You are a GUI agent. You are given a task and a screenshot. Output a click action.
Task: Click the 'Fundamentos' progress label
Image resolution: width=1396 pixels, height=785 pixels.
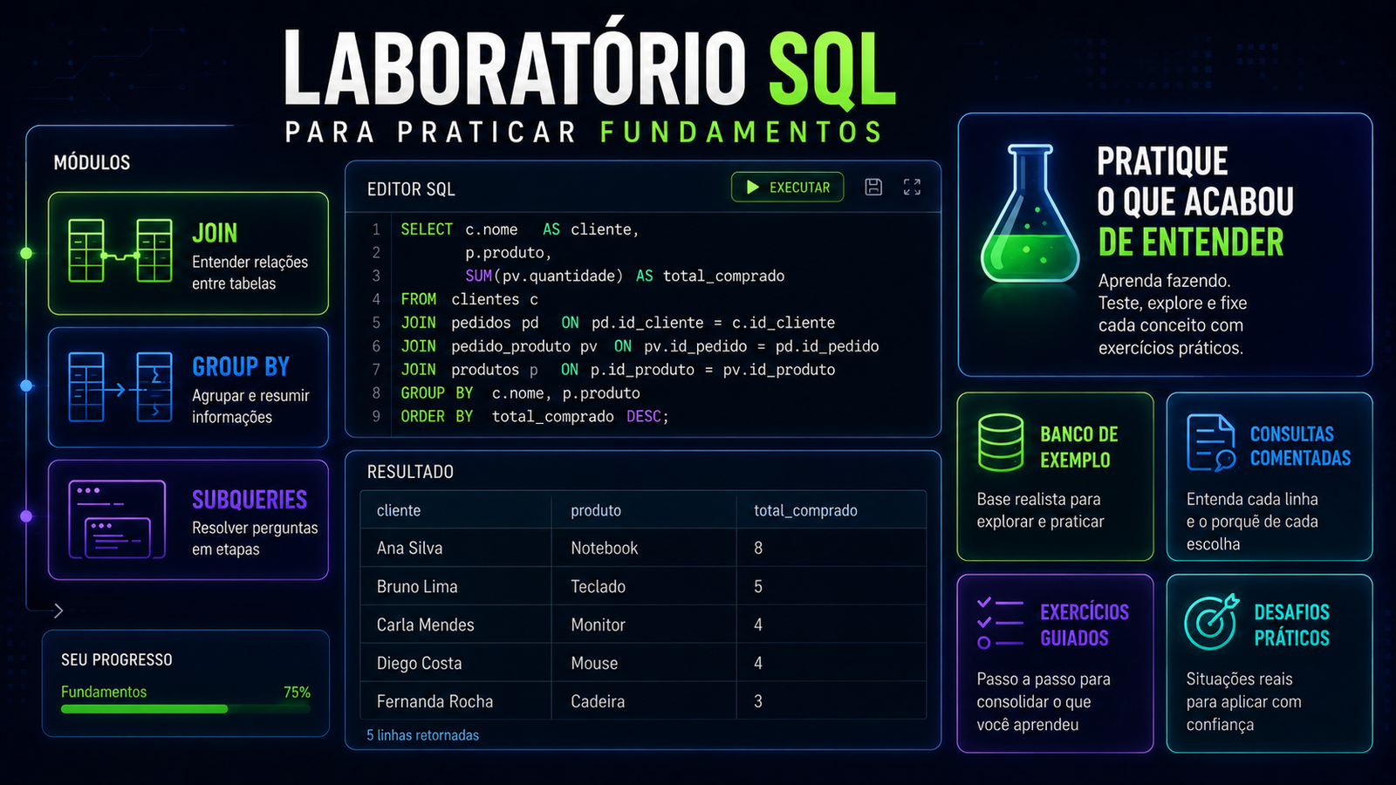pyautogui.click(x=104, y=692)
